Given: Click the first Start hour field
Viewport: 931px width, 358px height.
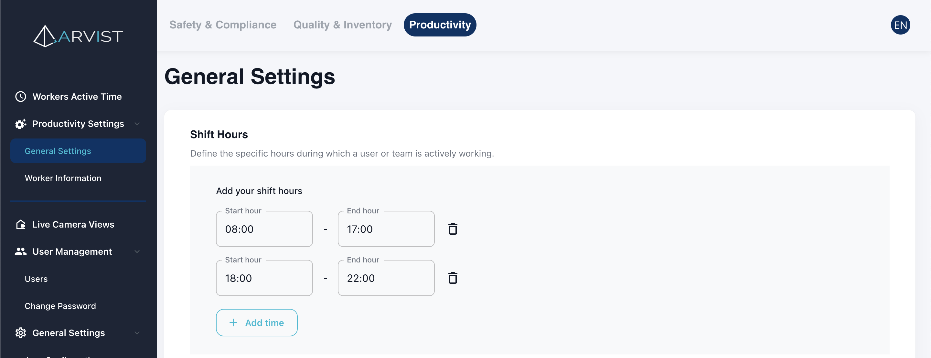Looking at the screenshot, I should tap(264, 229).
